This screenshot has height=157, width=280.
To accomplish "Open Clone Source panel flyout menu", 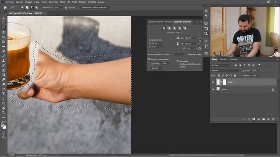I will (201, 22).
